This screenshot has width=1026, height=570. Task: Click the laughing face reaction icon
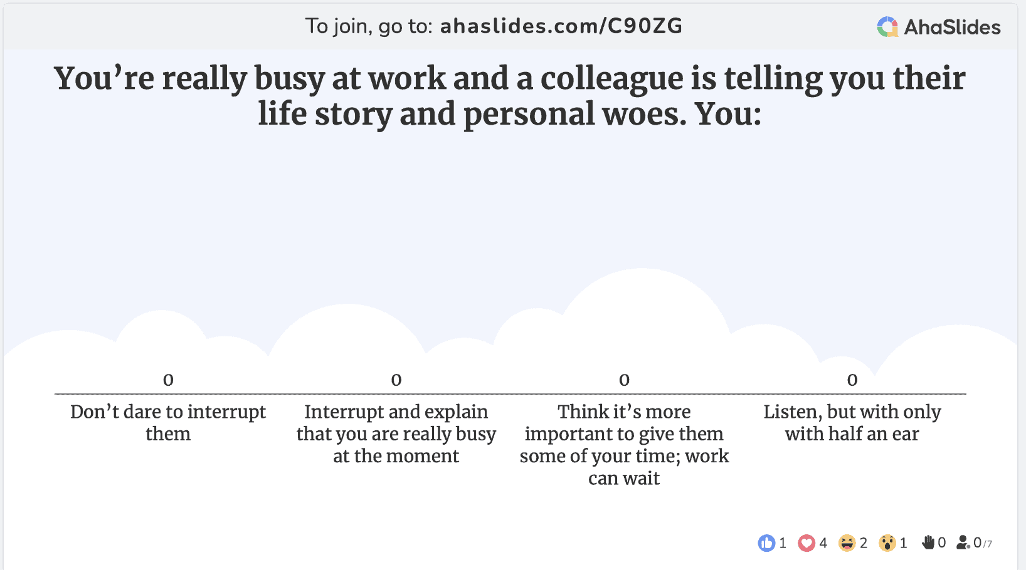tap(847, 543)
